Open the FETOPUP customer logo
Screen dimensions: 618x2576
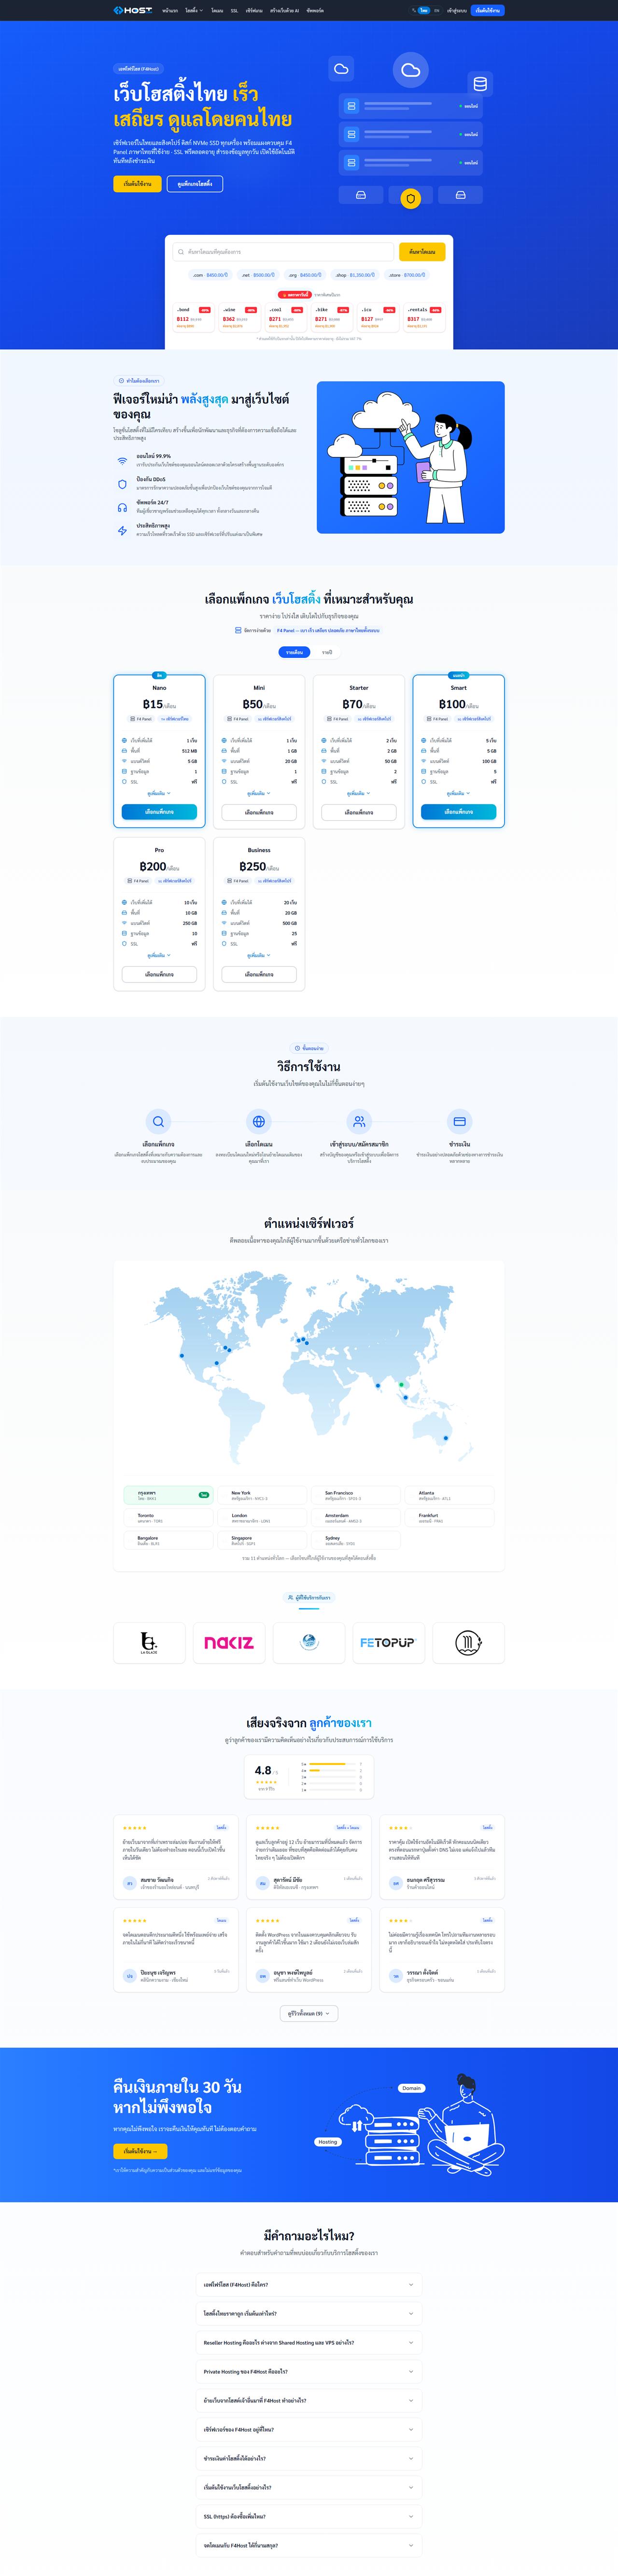[x=388, y=1642]
